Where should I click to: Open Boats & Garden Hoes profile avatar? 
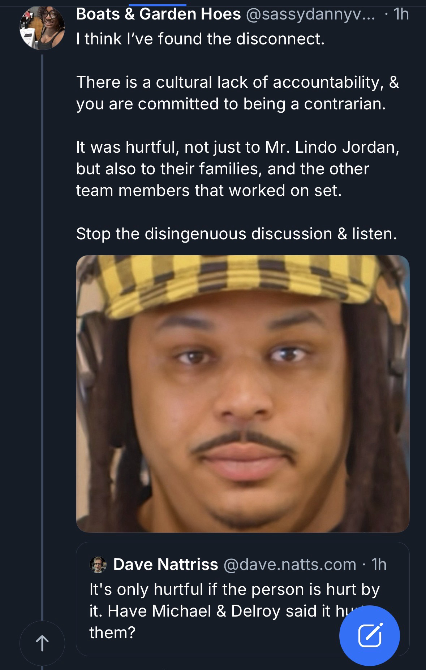coord(43,27)
